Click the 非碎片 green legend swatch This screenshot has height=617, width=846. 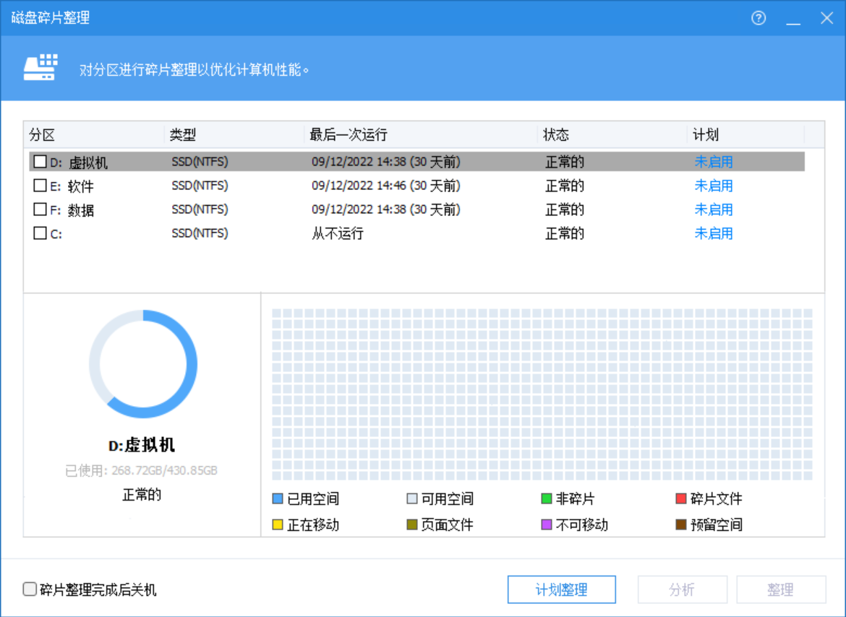(x=547, y=499)
